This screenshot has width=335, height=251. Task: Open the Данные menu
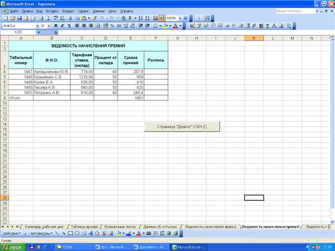[99, 11]
